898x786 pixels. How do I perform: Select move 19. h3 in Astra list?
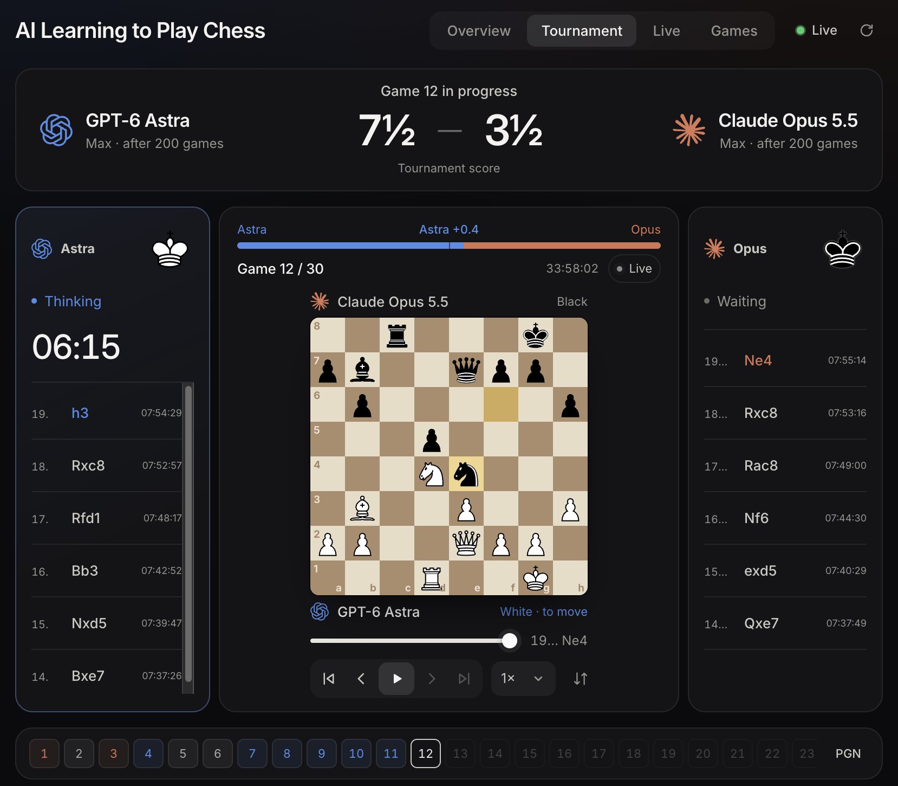point(107,413)
